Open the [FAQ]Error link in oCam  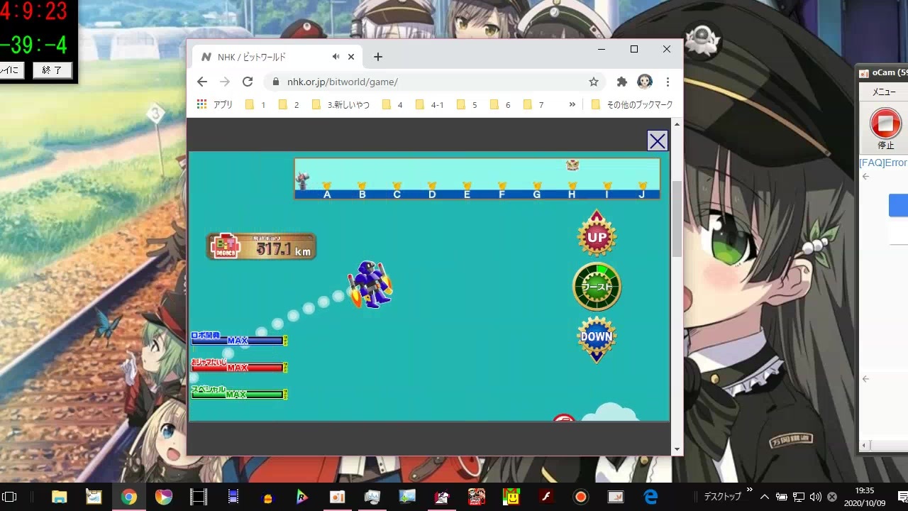pos(883,163)
